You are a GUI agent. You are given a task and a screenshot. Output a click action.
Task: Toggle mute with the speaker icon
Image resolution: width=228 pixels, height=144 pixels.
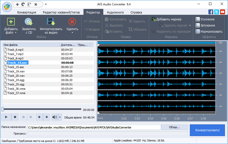(55, 117)
